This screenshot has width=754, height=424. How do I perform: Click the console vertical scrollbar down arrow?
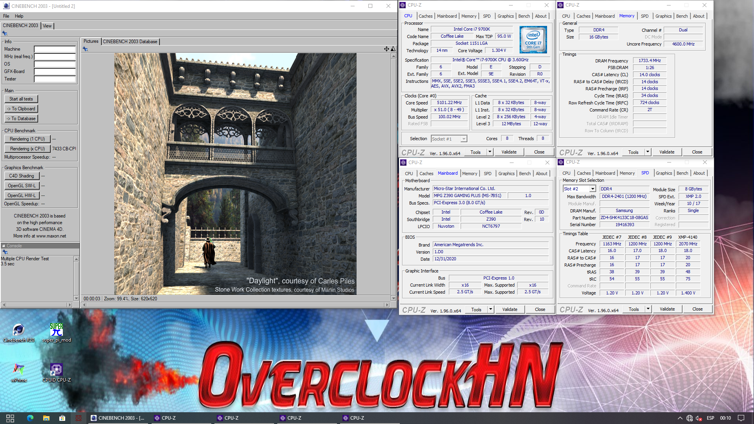(76, 298)
